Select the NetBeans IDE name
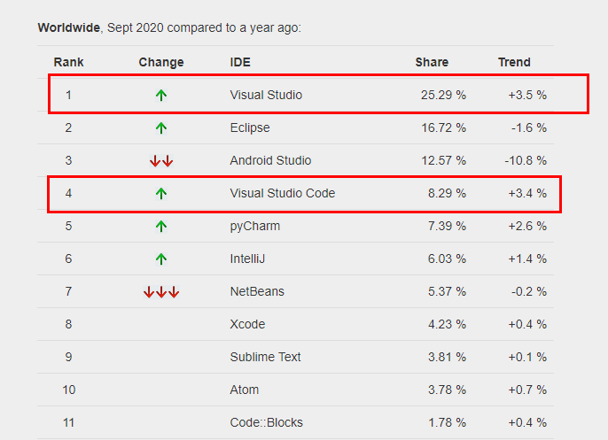The width and height of the screenshot is (608, 440). 257,291
